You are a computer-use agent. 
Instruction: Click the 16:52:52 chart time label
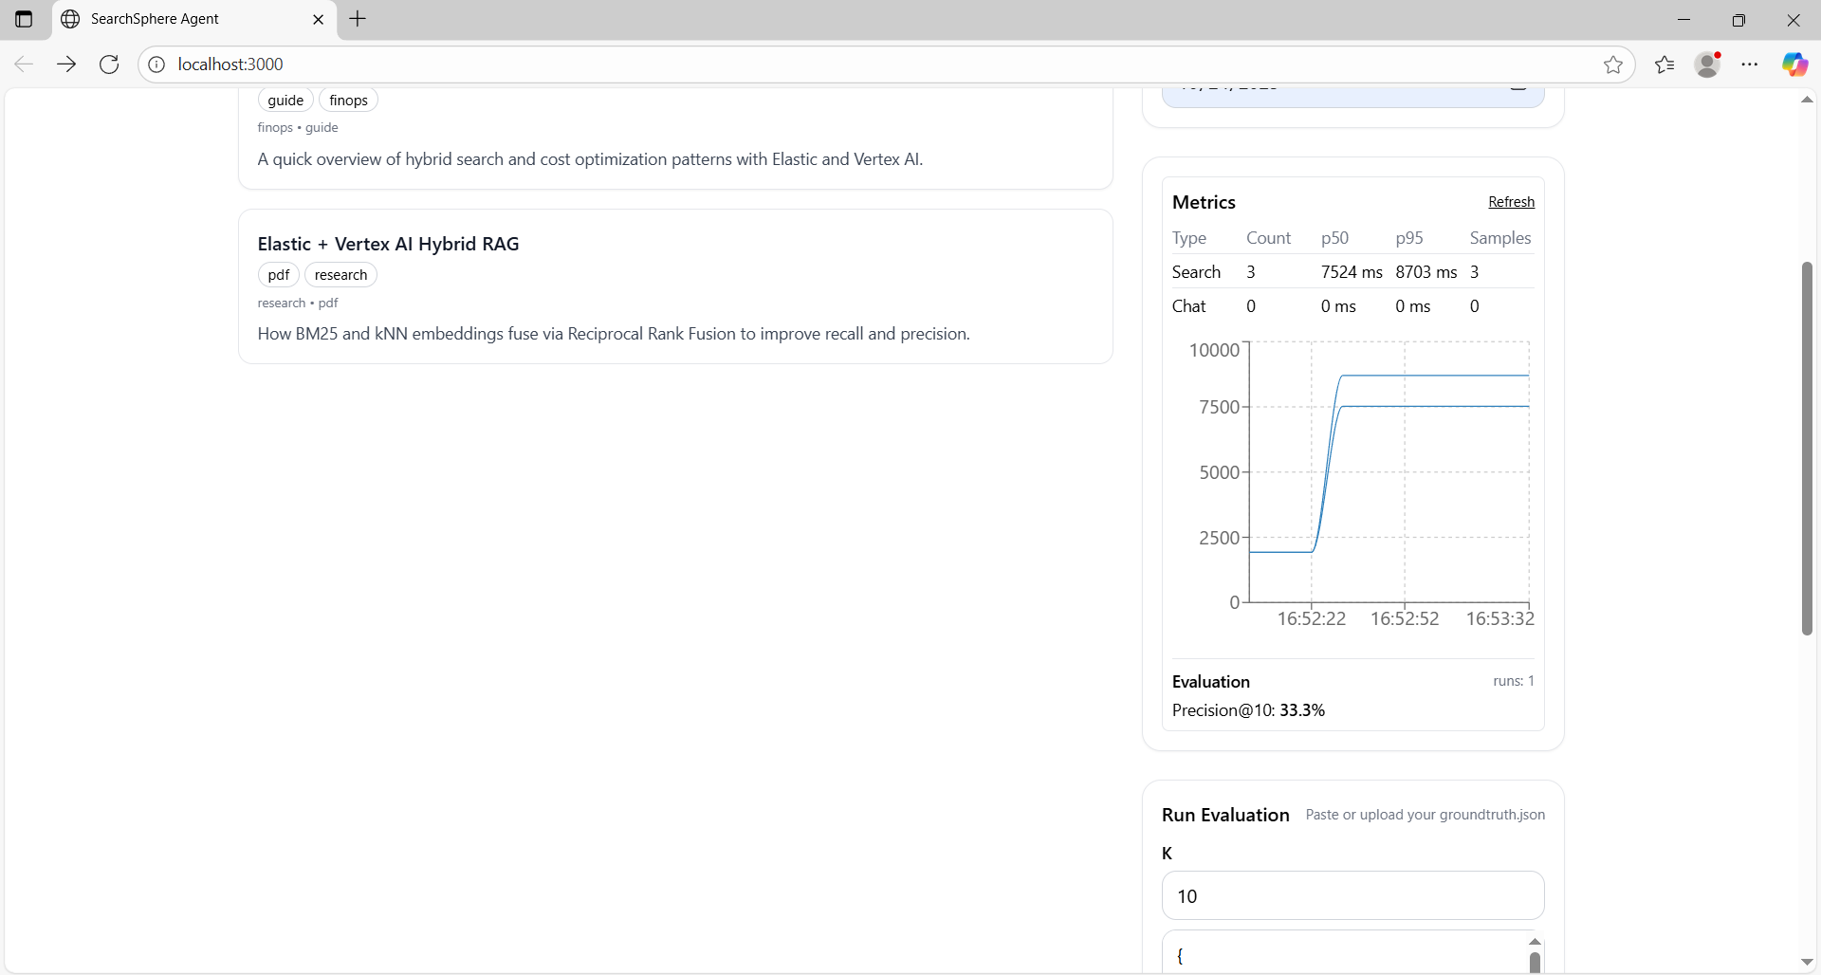1405,618
